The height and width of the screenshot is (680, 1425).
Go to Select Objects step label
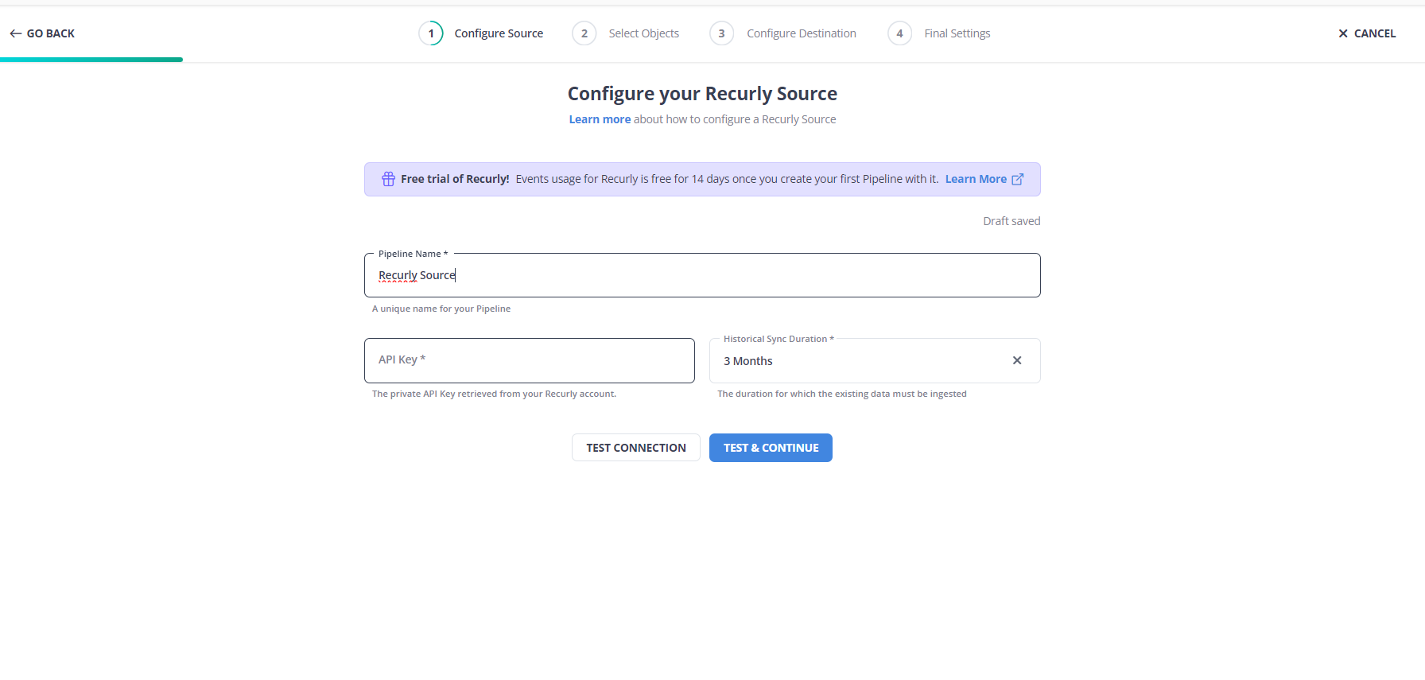(644, 33)
